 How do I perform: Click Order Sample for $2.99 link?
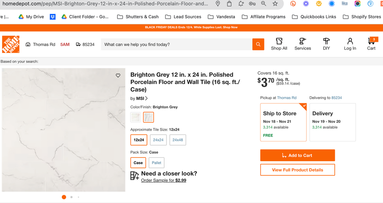[x=164, y=180]
